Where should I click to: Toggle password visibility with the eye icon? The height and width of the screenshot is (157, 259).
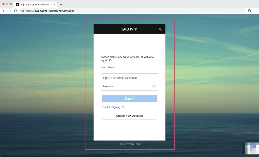tap(154, 86)
